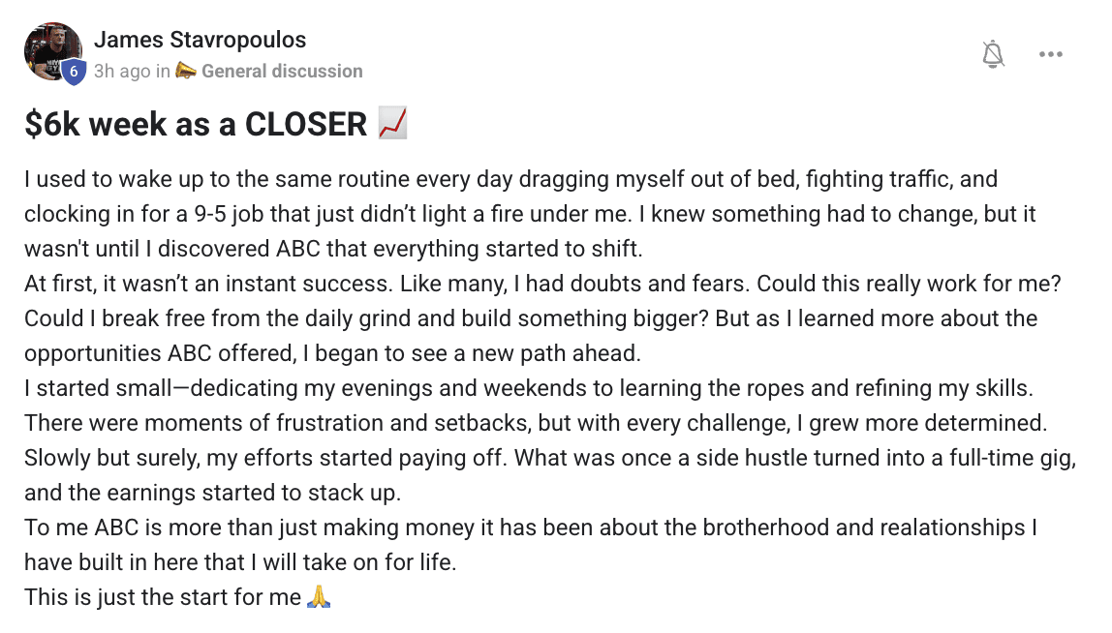Click the "3h ago" post timestamp
This screenshot has height=633, width=1112.
coord(122,71)
